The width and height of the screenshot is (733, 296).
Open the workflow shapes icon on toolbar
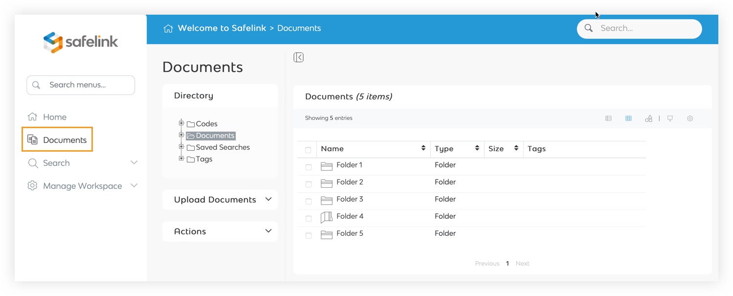point(648,118)
